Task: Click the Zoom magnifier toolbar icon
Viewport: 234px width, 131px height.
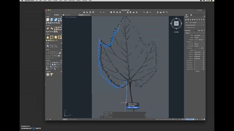Action: click(144, 12)
